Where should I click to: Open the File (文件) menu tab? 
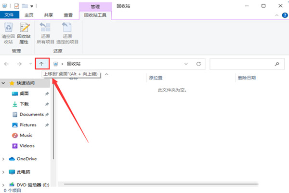tap(8, 15)
